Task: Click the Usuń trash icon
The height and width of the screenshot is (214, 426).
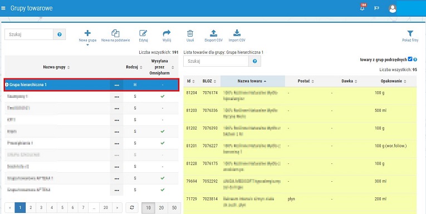Action: point(190,33)
